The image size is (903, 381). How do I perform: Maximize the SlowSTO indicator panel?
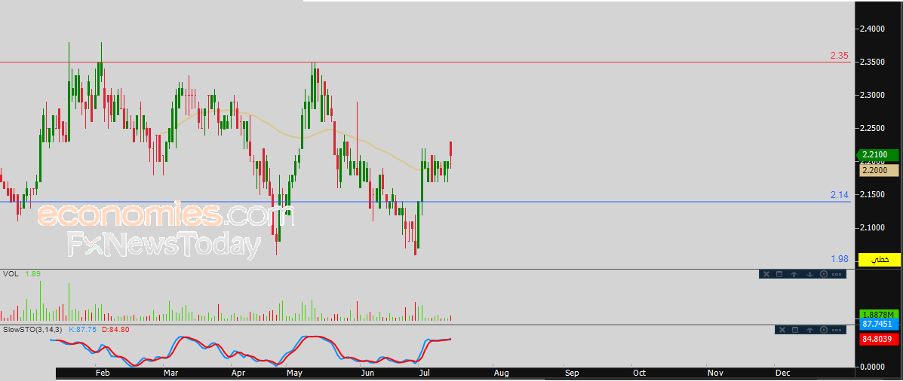pyautogui.click(x=795, y=330)
